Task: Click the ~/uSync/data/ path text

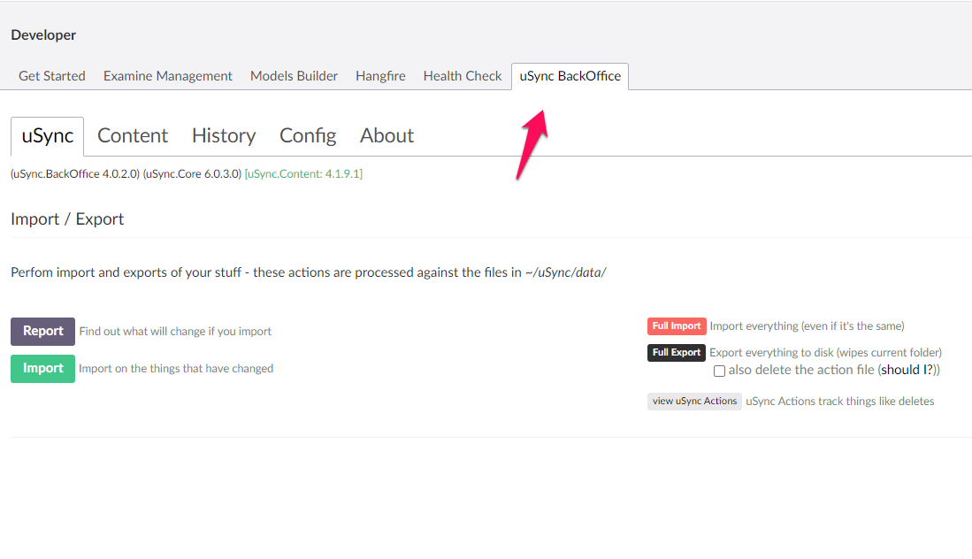Action: (x=565, y=272)
